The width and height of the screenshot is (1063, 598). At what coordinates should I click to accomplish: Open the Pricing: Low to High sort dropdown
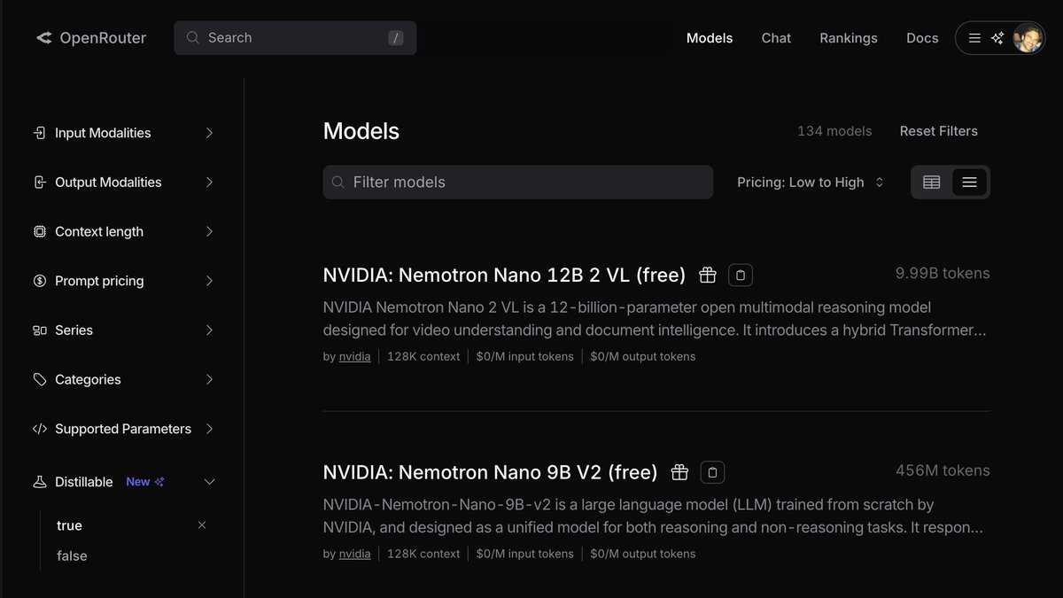pyautogui.click(x=811, y=182)
